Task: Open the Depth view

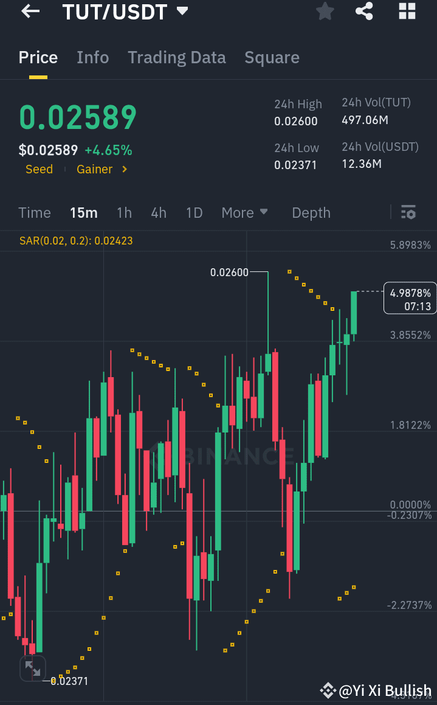Action: 311,213
